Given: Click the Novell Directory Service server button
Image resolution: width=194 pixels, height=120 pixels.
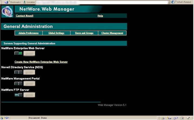Looking at the screenshot, I should click(x=29, y=72).
